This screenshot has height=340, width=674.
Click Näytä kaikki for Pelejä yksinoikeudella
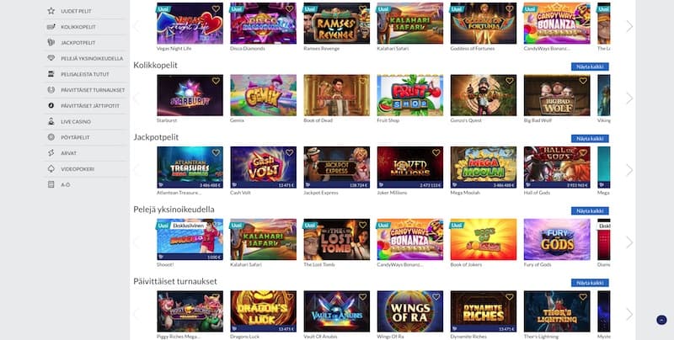(x=590, y=210)
